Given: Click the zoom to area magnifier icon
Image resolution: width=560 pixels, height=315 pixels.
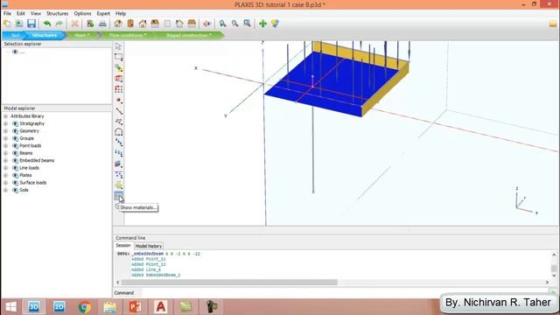Looking at the screenshot, I should click(x=247, y=24).
